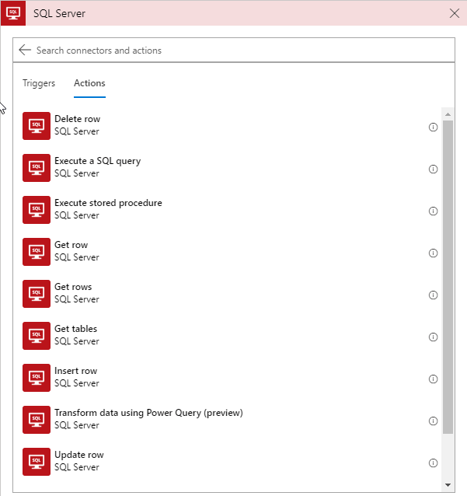The width and height of the screenshot is (467, 496).
Task: Show info for Execute a SQL query
Action: tap(433, 169)
